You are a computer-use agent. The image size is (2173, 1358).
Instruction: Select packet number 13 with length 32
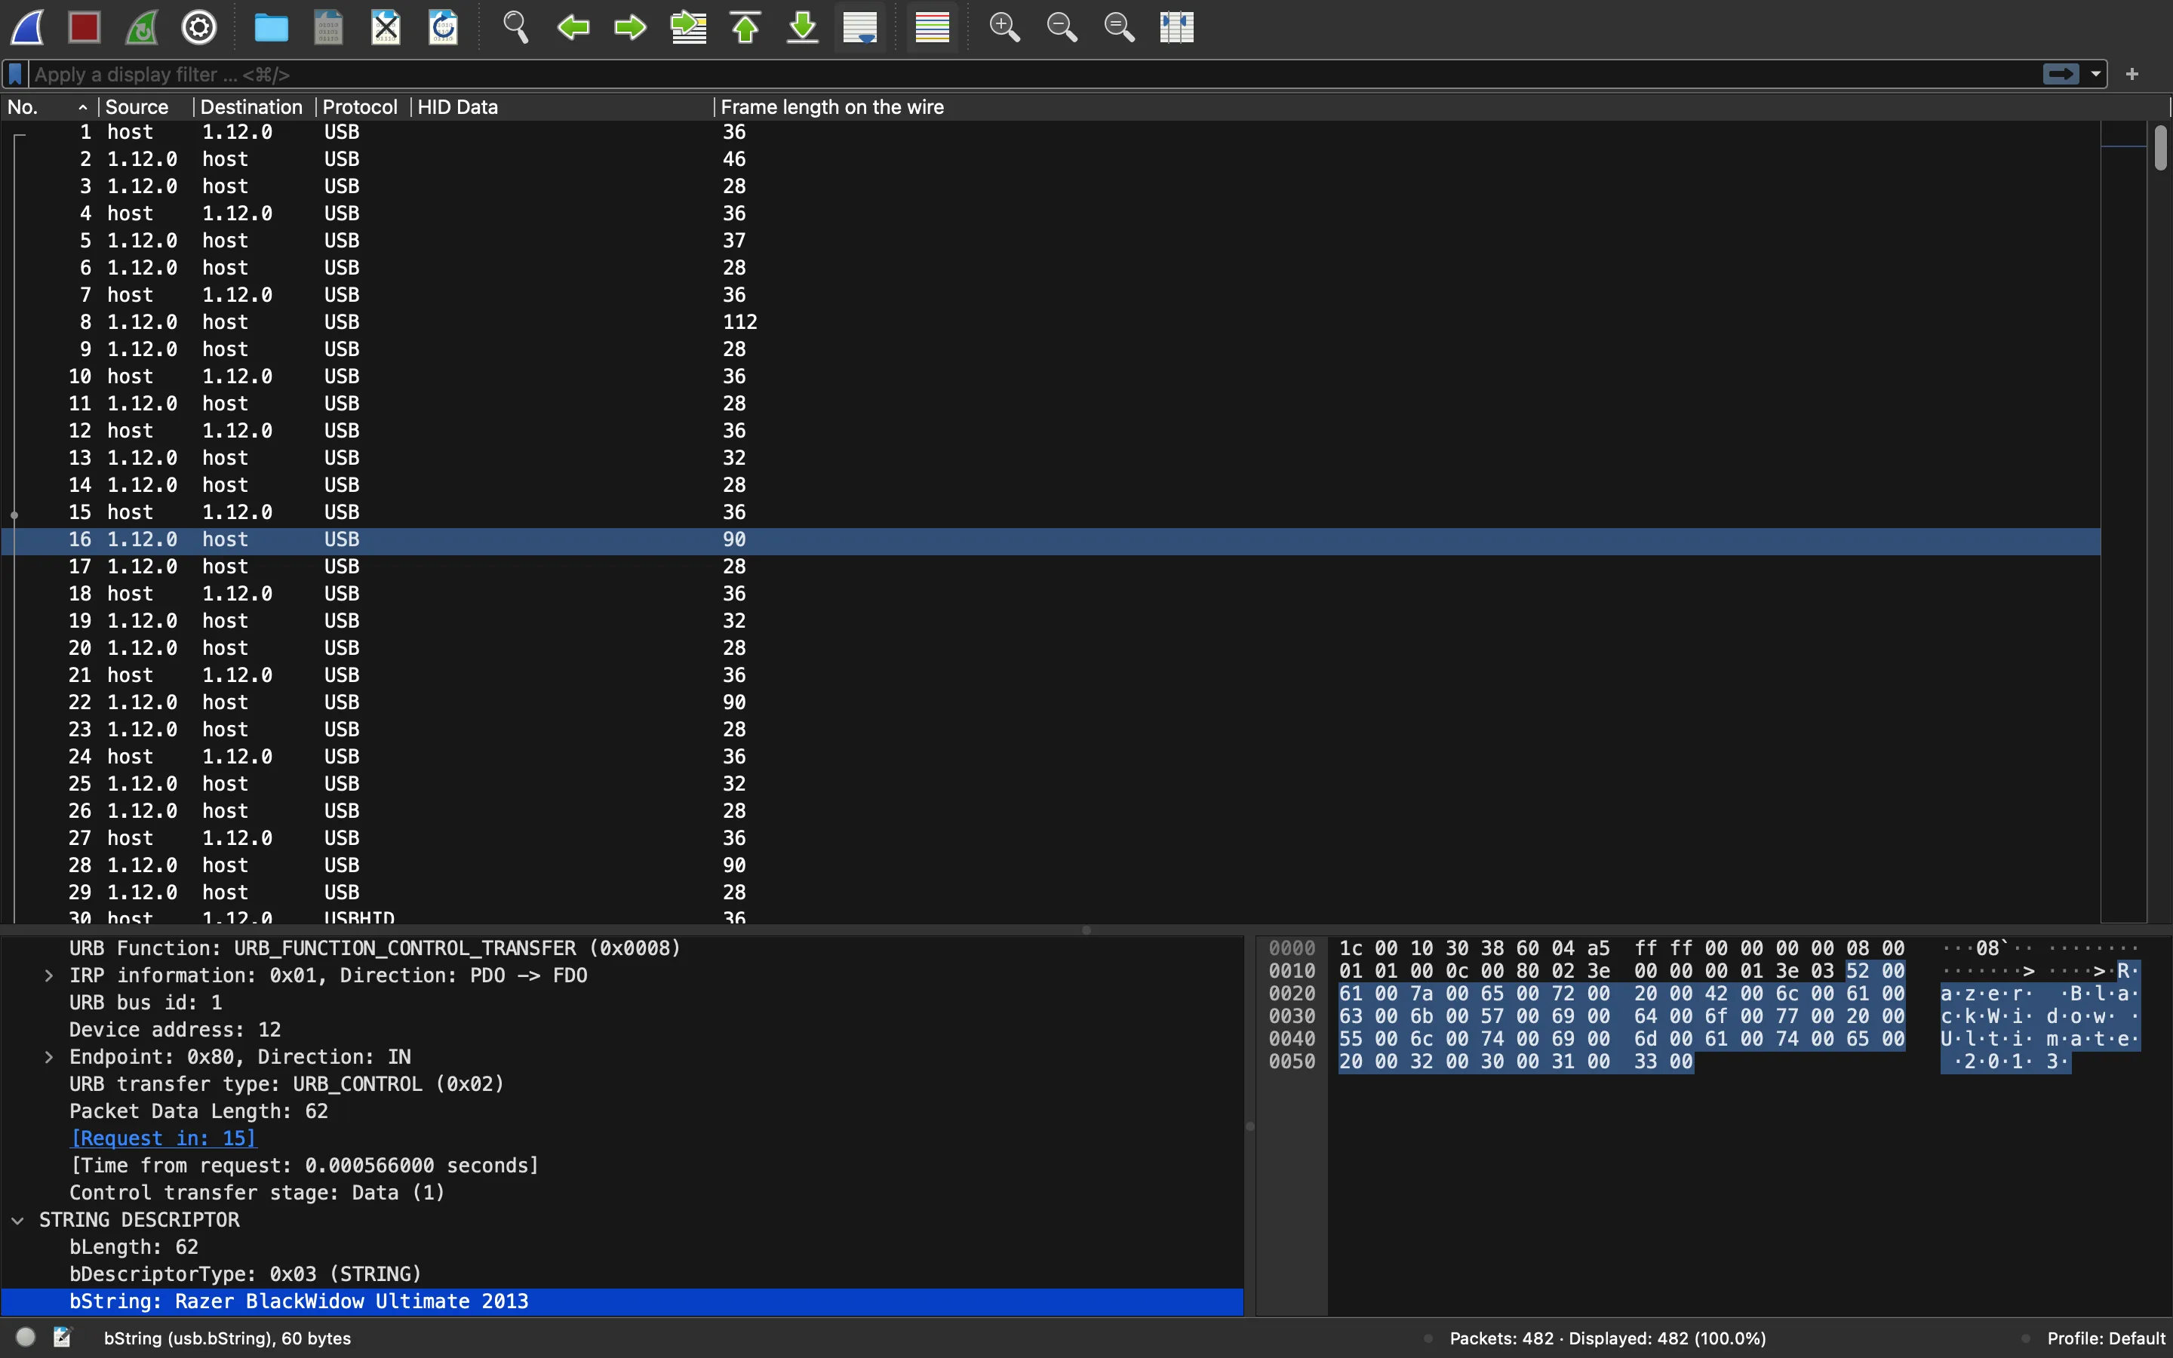1050,458
